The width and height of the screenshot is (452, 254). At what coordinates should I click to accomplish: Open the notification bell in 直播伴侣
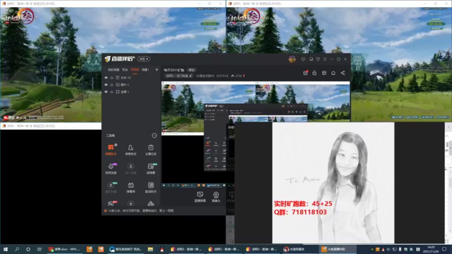click(333, 73)
